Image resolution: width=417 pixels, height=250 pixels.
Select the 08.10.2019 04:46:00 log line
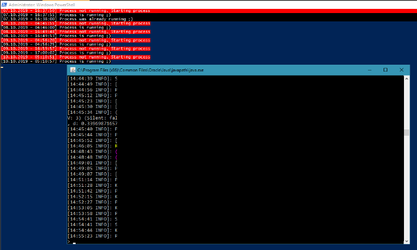(56, 28)
